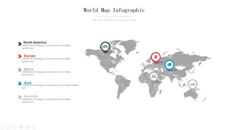
Task: Activate the zoom magnifier tool
Action: [x=28, y=127]
